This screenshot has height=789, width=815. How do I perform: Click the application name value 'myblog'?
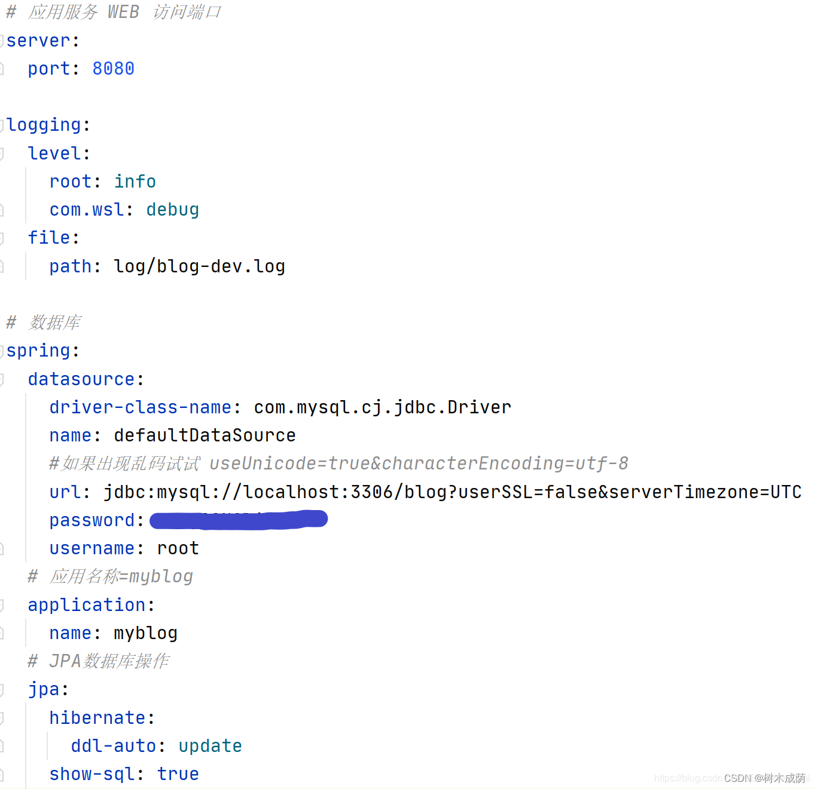point(146,633)
